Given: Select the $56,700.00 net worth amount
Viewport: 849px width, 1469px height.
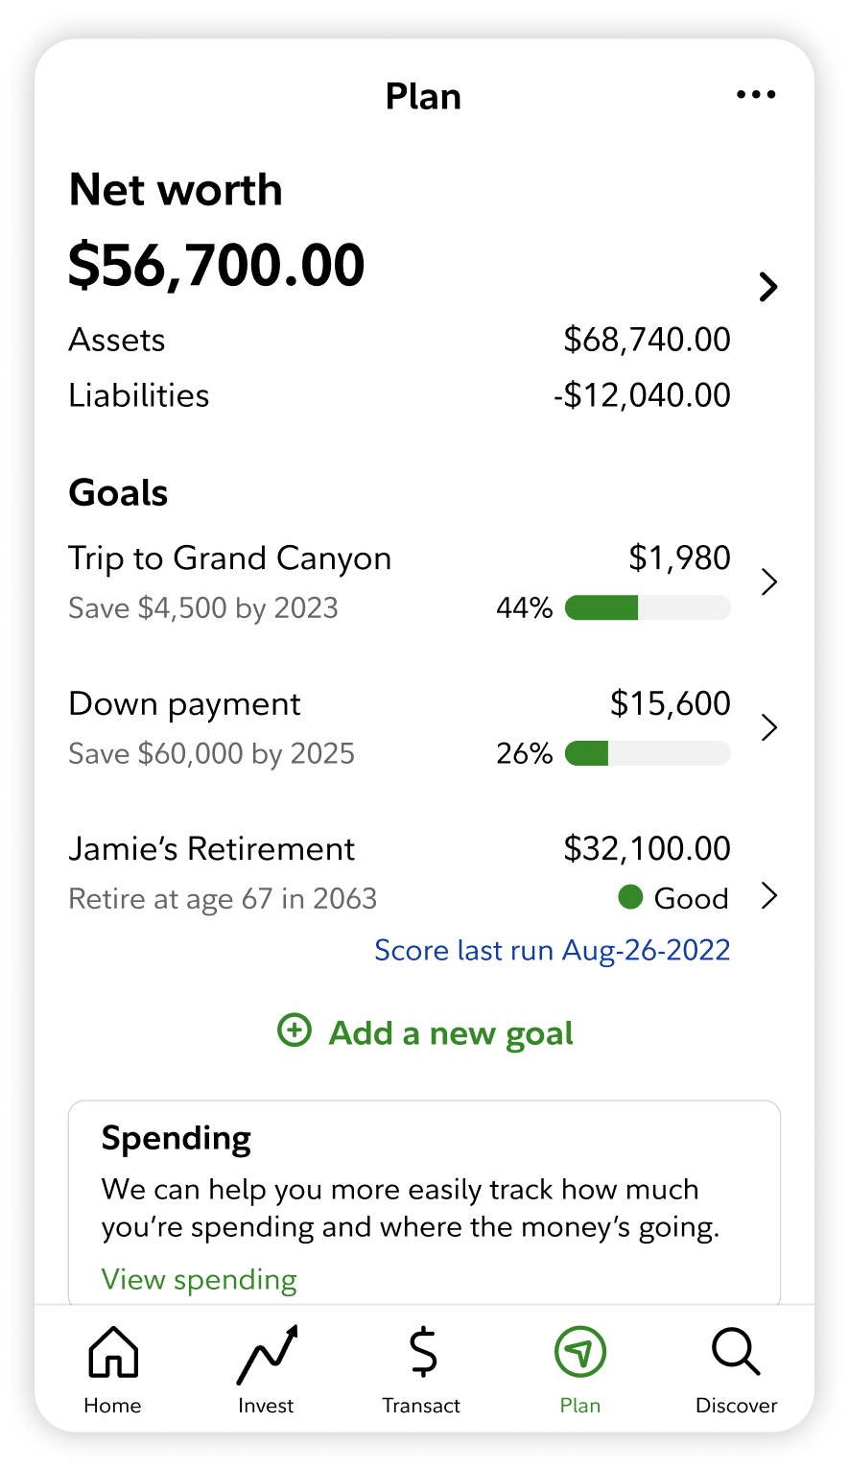Looking at the screenshot, I should tap(217, 266).
